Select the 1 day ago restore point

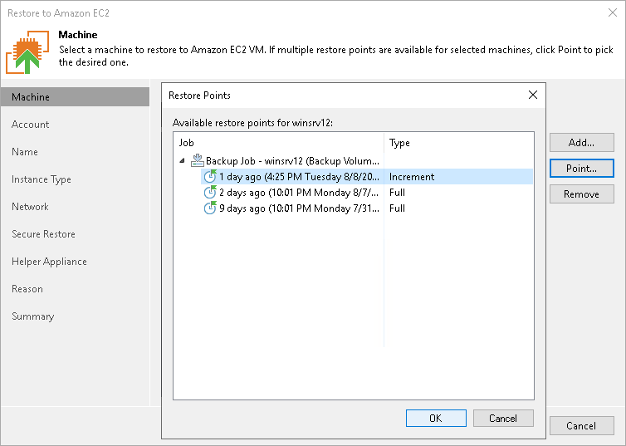click(x=367, y=176)
